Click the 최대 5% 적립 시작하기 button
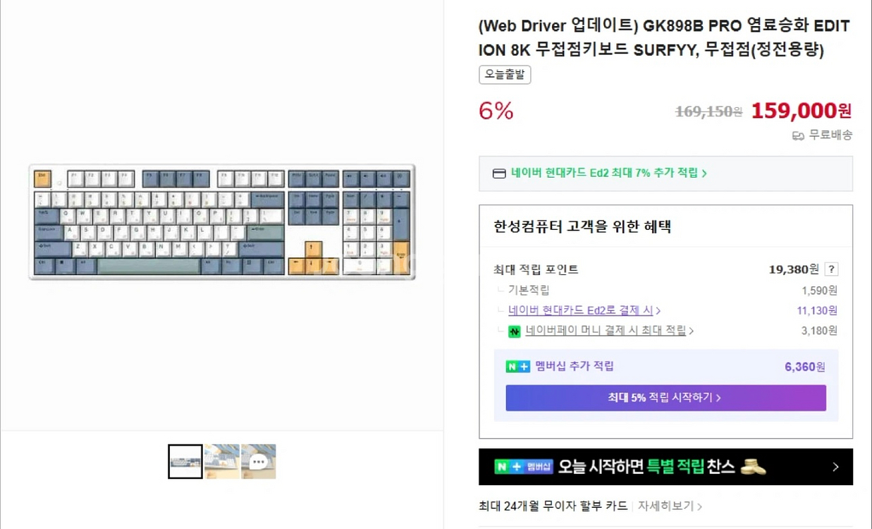This screenshot has width=872, height=529. 665,397
